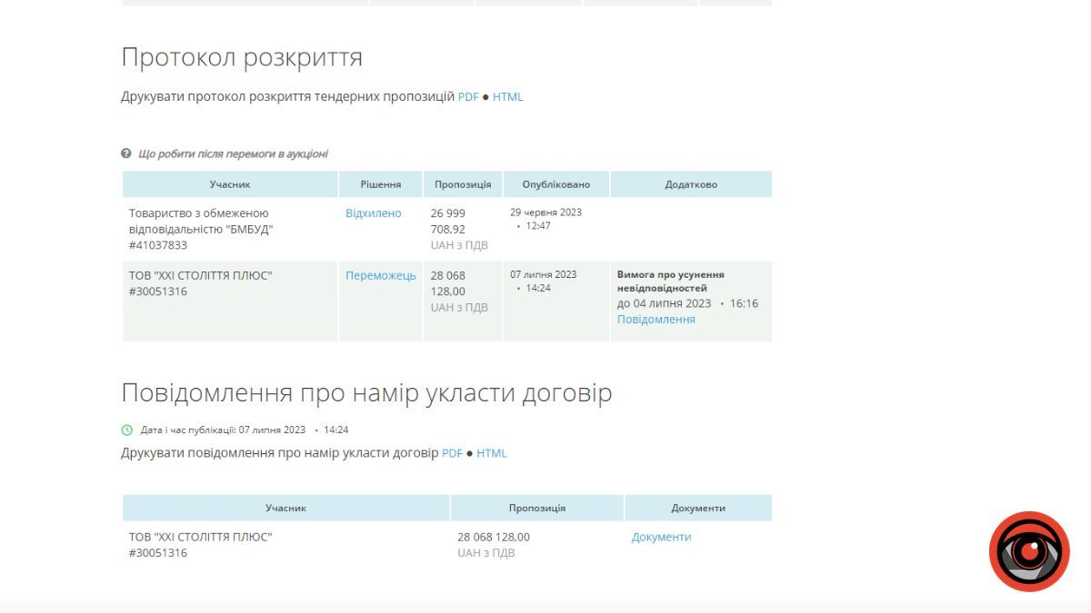The height and width of the screenshot is (613, 1091).
Task: Click the question mark help icon above the table
Action: pyautogui.click(x=125, y=154)
